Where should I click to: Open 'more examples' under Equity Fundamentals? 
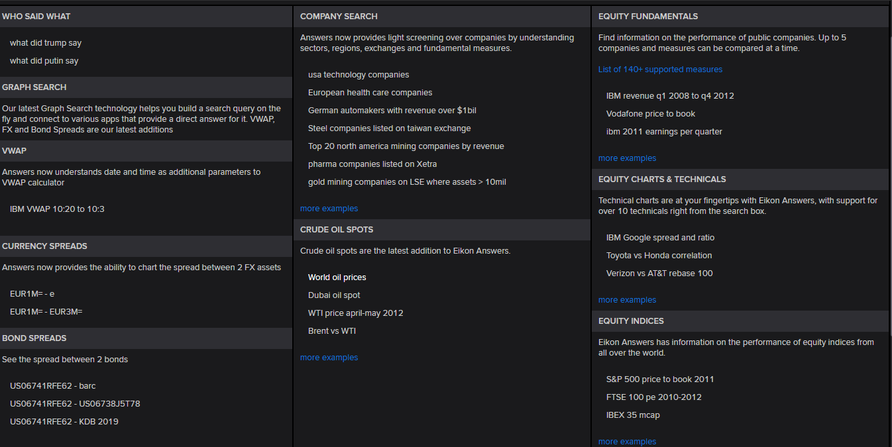627,158
